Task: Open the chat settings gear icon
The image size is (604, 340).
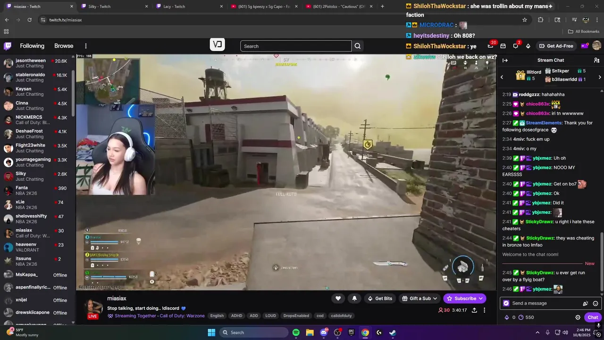Action: pyautogui.click(x=578, y=317)
